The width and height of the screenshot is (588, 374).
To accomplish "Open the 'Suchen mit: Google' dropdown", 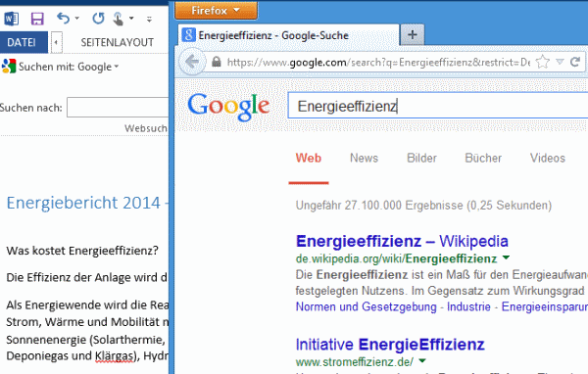I will pos(69,67).
